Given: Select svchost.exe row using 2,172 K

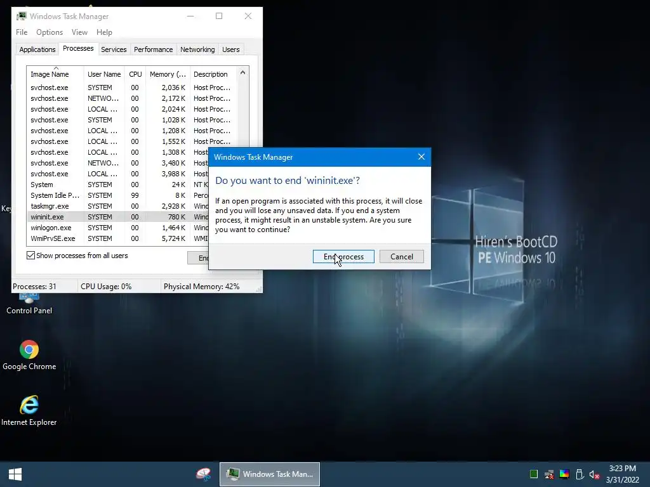Looking at the screenshot, I should point(132,98).
